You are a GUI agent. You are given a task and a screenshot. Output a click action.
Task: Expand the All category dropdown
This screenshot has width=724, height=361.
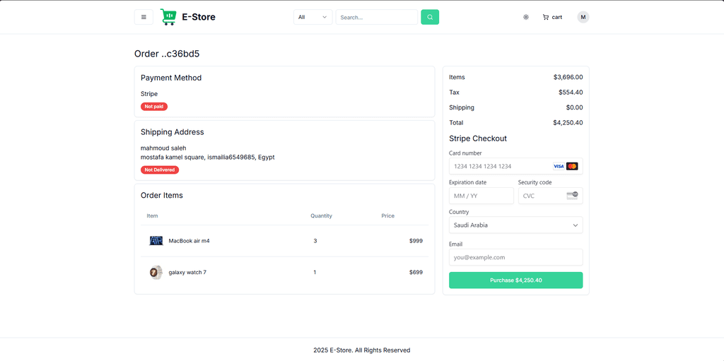click(313, 17)
